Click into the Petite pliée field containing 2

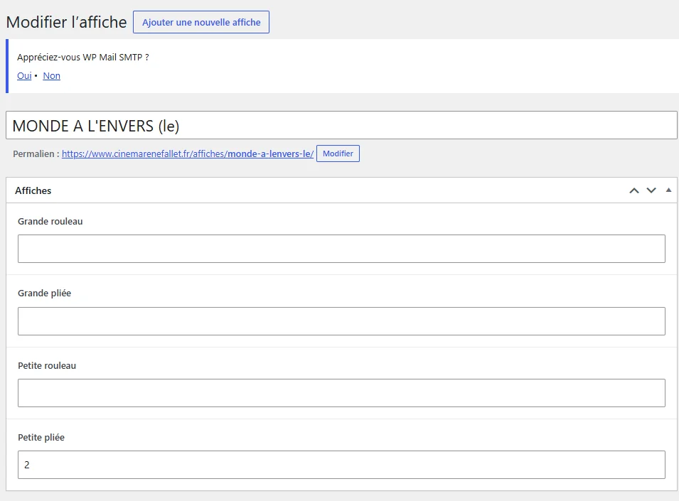(341, 465)
